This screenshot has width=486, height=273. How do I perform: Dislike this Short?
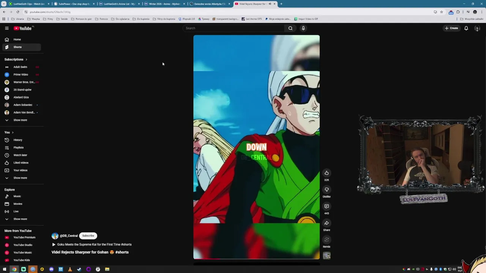pyautogui.click(x=327, y=190)
